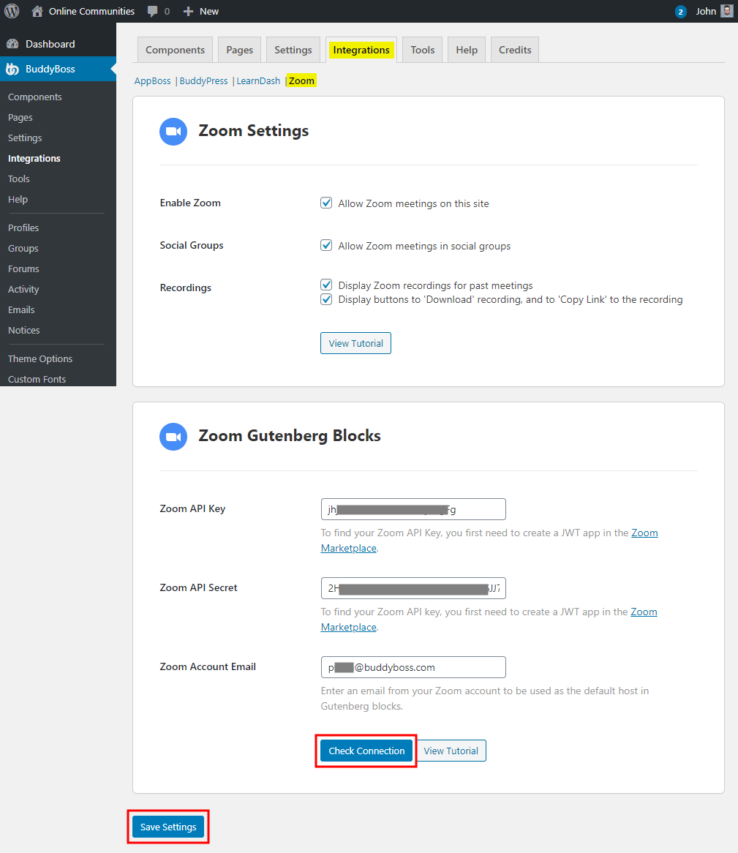Screen dimensions: 738x853
Task: Click the plus New icon
Action: coord(188,11)
